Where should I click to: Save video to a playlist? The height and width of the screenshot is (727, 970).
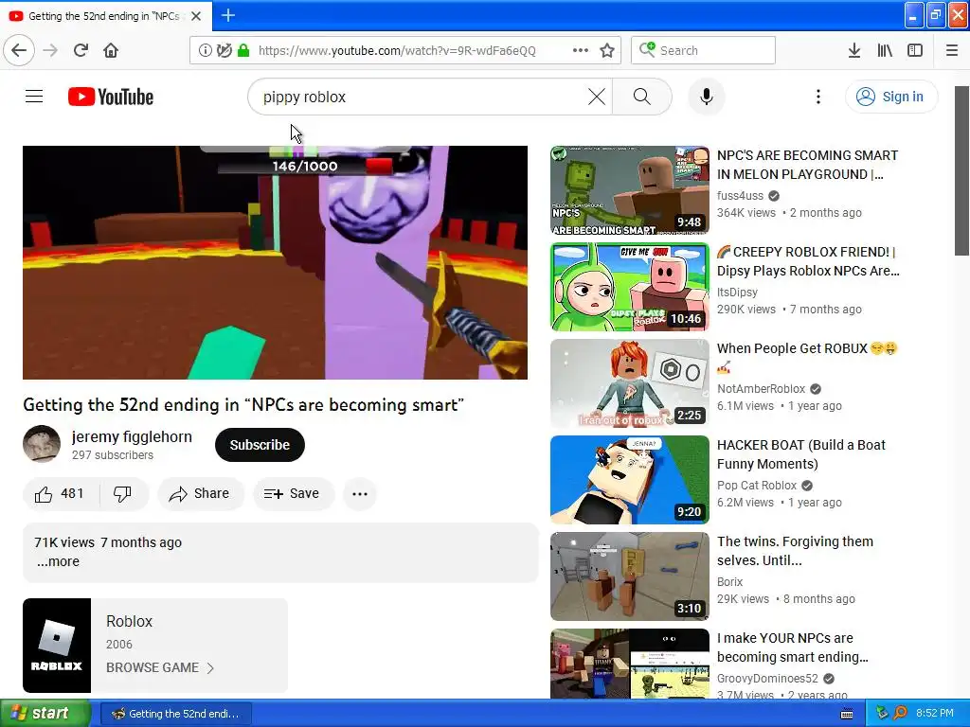tap(294, 493)
